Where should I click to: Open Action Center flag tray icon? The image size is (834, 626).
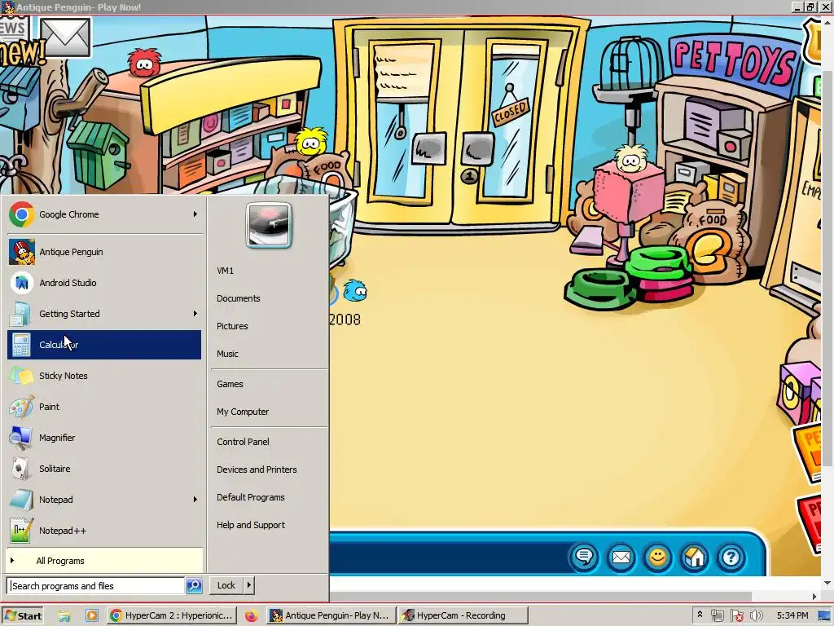736,616
